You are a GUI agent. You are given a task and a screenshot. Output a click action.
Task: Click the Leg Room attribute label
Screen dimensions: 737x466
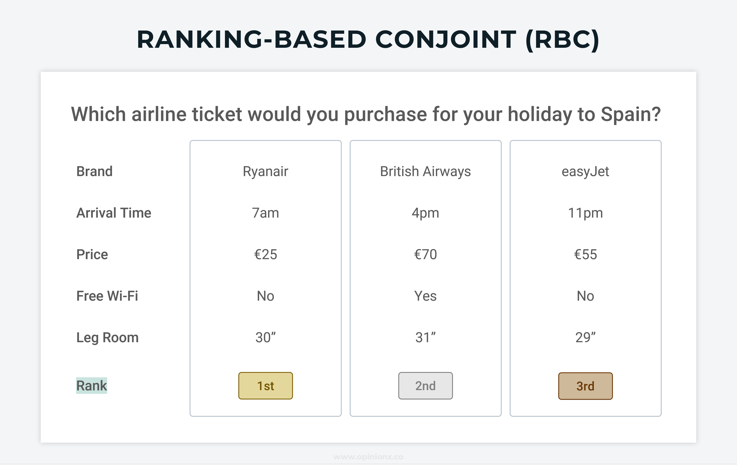click(x=107, y=337)
